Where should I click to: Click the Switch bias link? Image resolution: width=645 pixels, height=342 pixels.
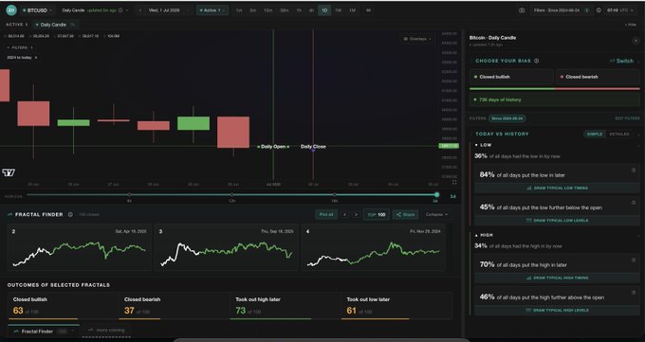click(621, 61)
